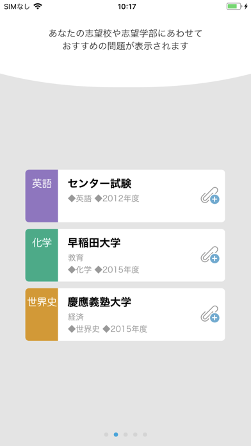Jump to third page indicator dot

125,434
